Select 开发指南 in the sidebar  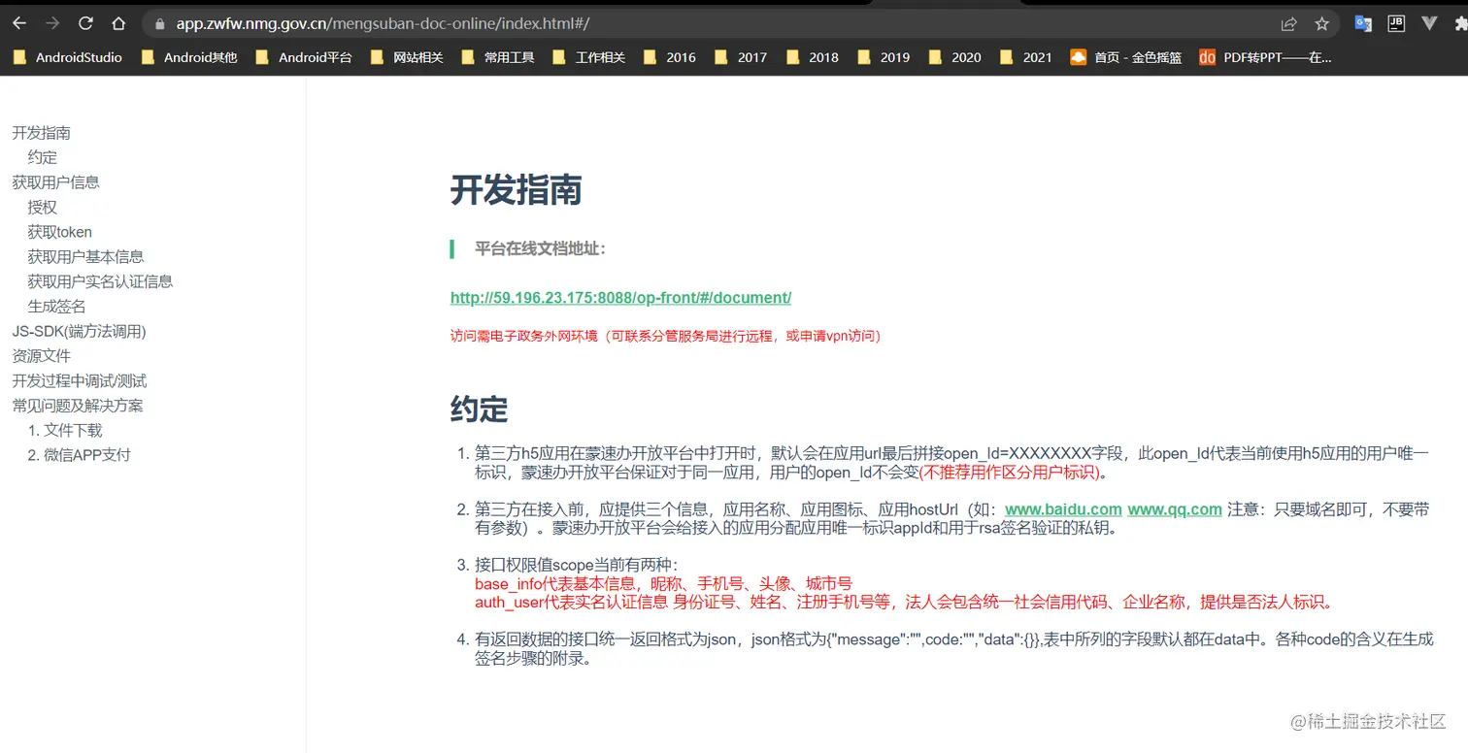coord(41,133)
